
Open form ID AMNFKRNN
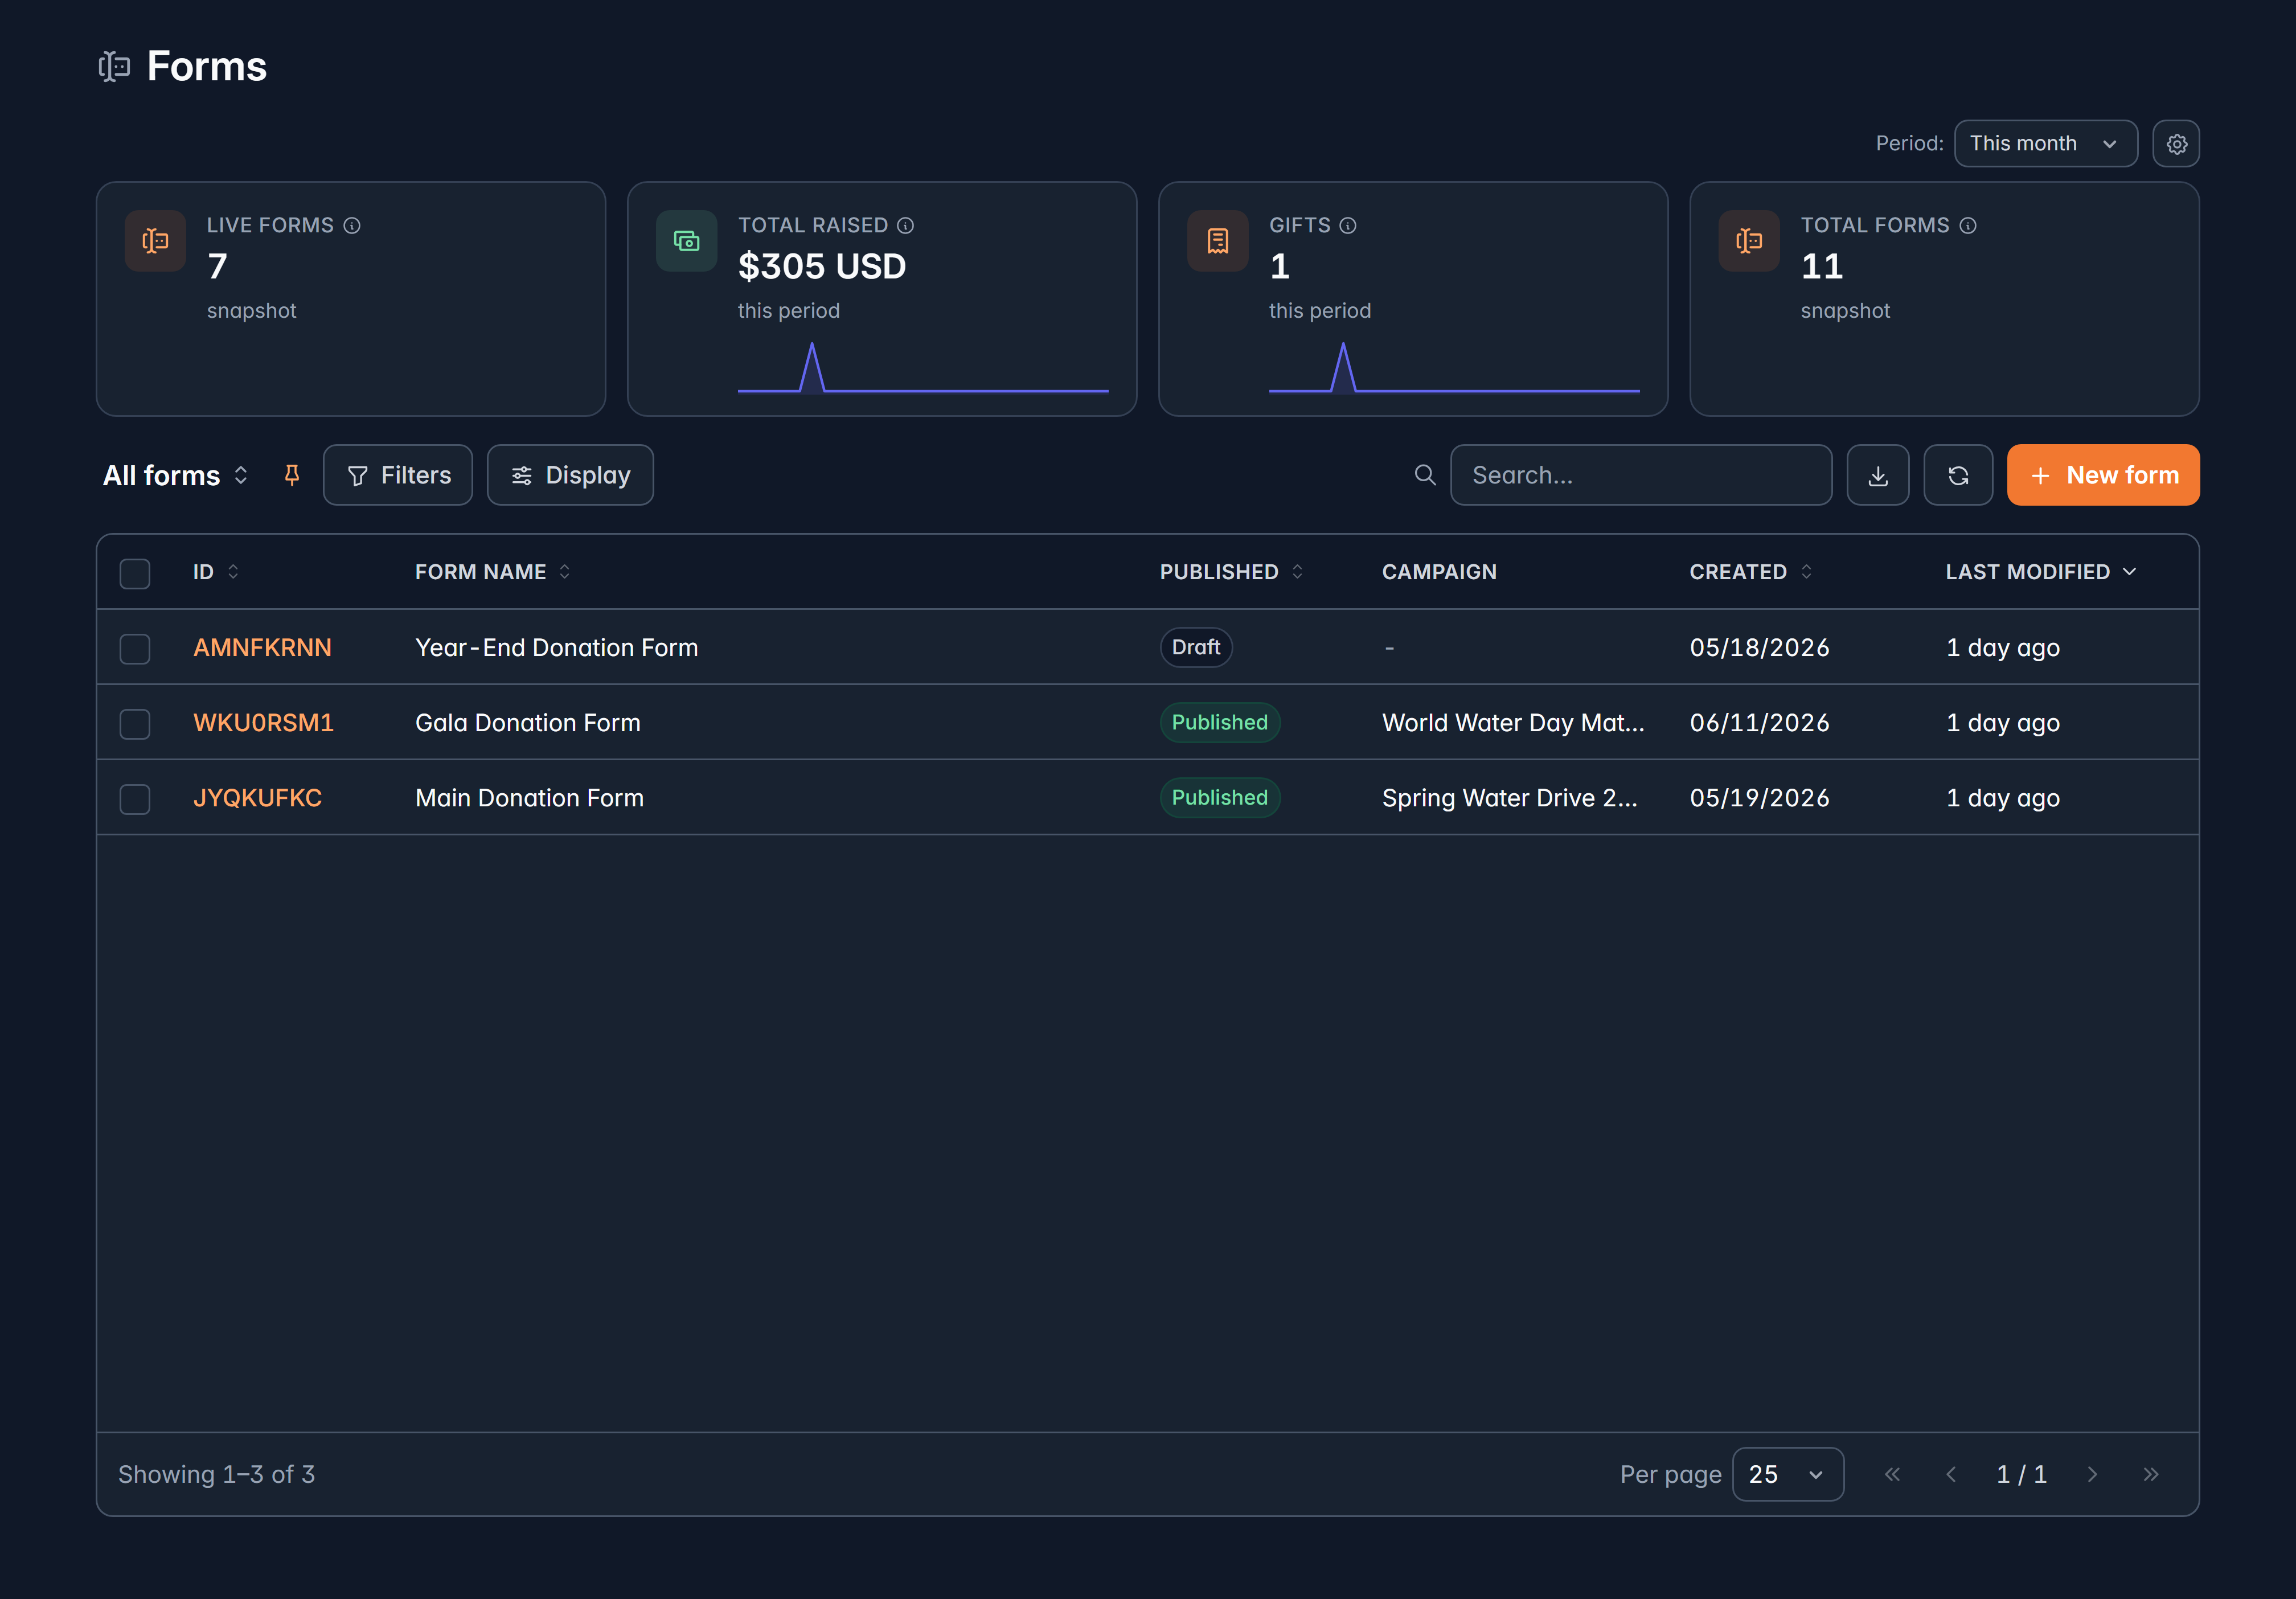click(x=262, y=648)
